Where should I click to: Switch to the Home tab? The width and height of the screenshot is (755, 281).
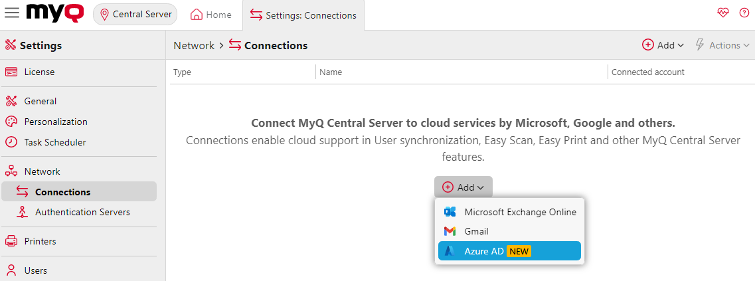point(211,15)
